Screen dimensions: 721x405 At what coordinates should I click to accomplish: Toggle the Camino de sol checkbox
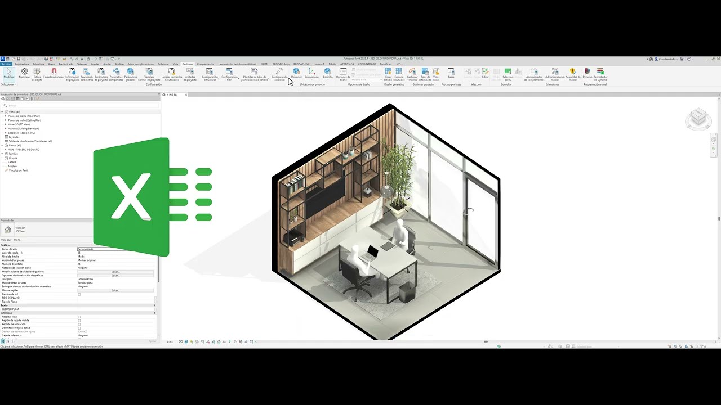pos(79,294)
